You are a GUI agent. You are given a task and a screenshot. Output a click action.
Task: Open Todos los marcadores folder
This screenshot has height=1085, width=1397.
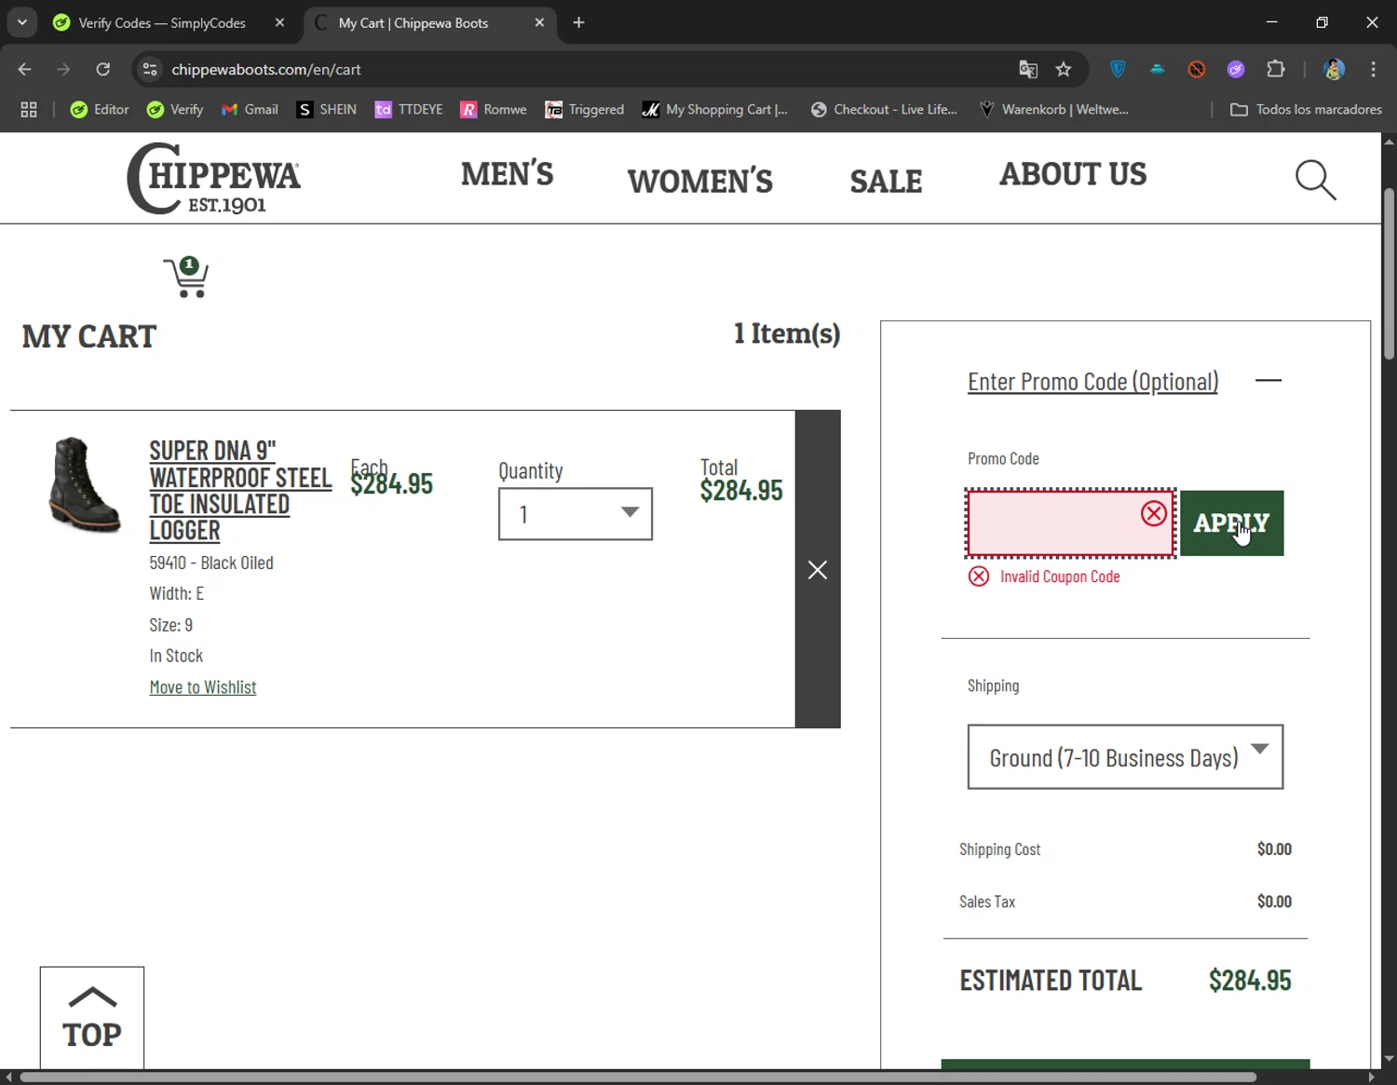[x=1306, y=109]
